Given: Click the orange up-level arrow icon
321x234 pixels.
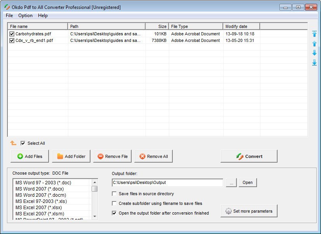Looking at the screenshot, I should click(13, 143).
